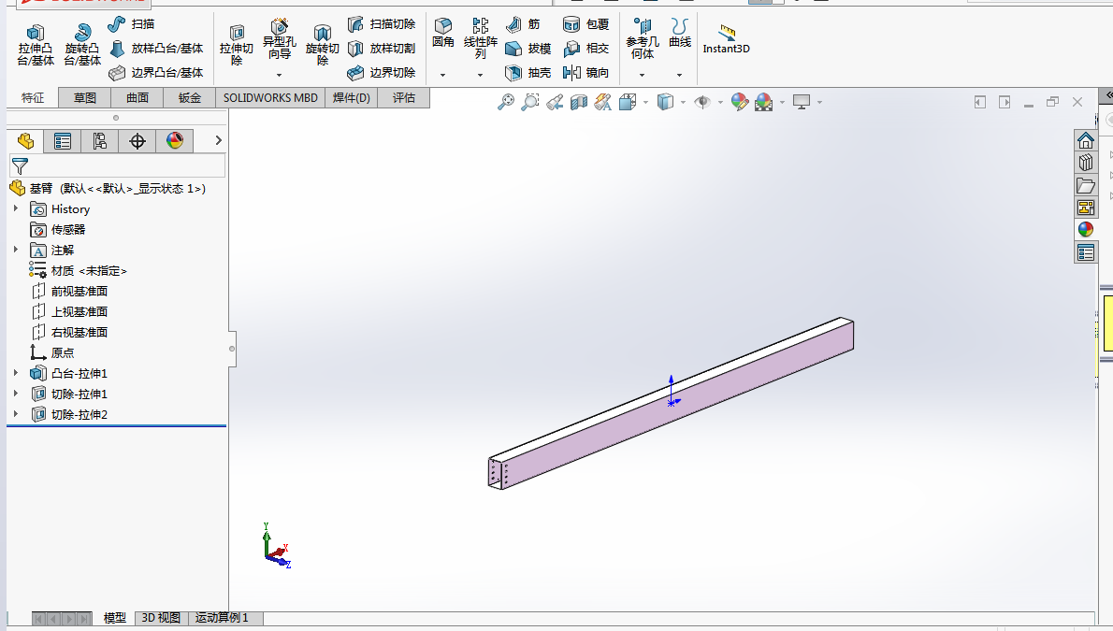The width and height of the screenshot is (1113, 631).
Task: Switch to the 草图 (Sketch) tab
Action: 85,98
